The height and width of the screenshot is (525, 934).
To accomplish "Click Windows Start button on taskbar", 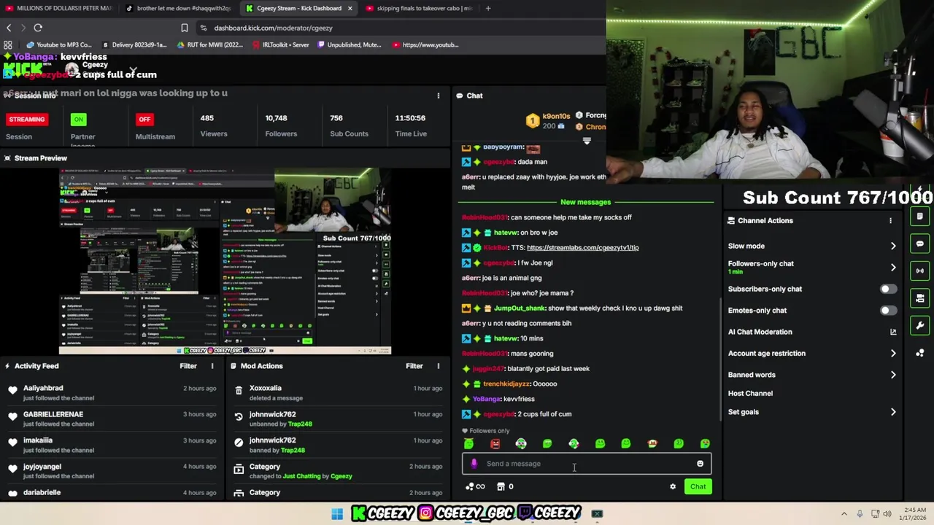I will pos(337,514).
